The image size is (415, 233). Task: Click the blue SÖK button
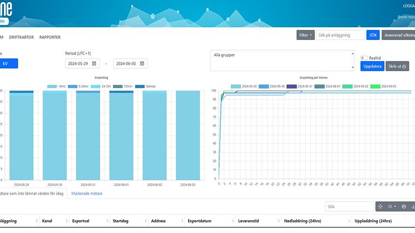coord(373,35)
